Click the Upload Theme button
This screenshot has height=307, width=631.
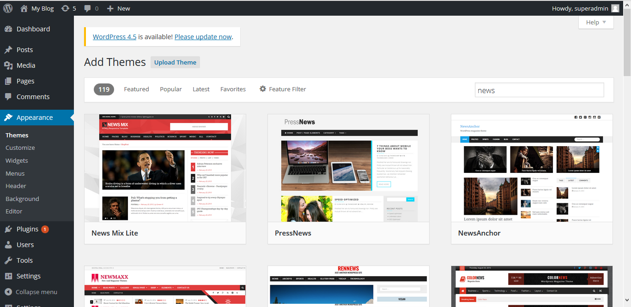pos(175,62)
